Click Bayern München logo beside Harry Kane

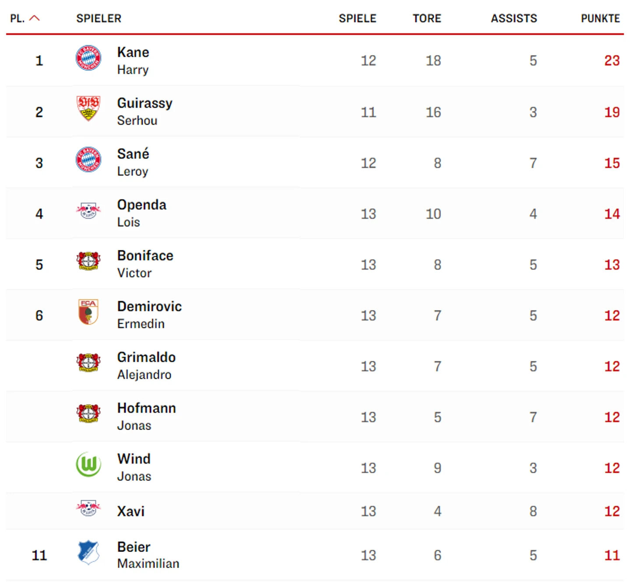point(88,58)
